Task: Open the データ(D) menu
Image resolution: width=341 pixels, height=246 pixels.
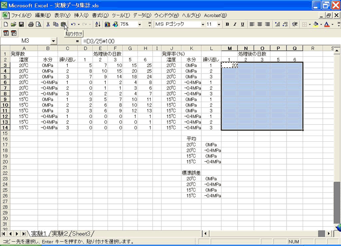Action: (142, 15)
